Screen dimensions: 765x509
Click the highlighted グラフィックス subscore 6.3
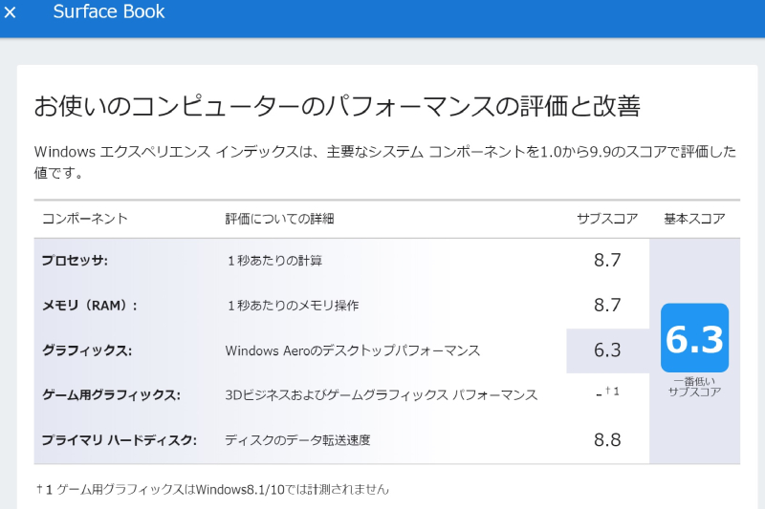coord(607,350)
